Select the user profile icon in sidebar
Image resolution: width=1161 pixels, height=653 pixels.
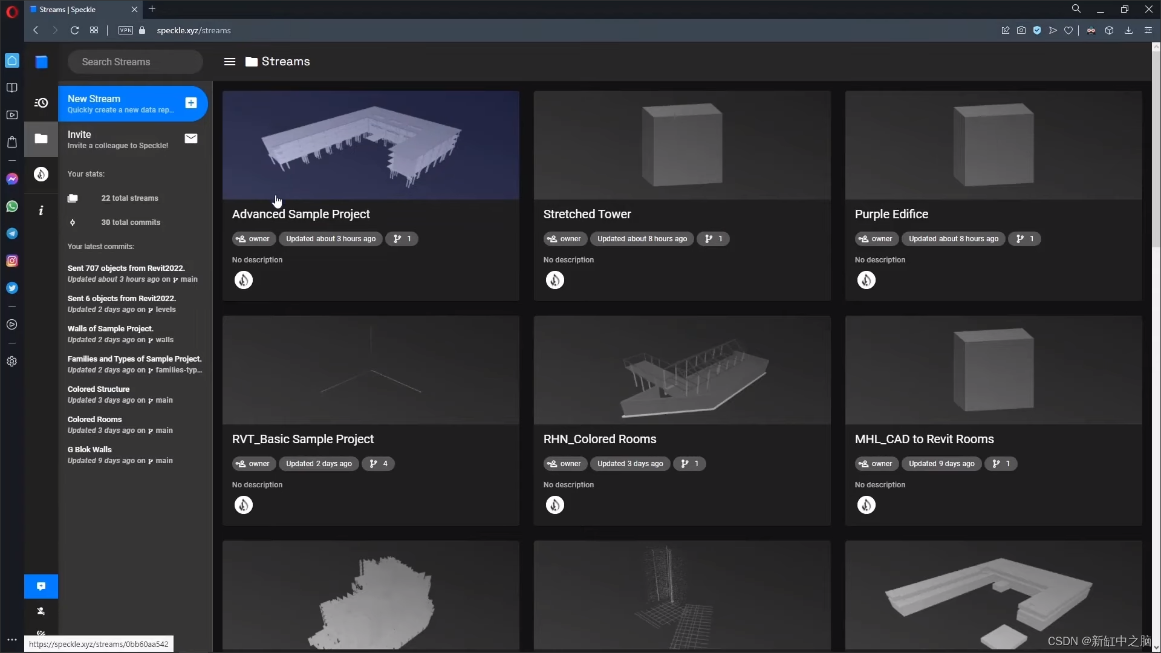click(x=41, y=611)
